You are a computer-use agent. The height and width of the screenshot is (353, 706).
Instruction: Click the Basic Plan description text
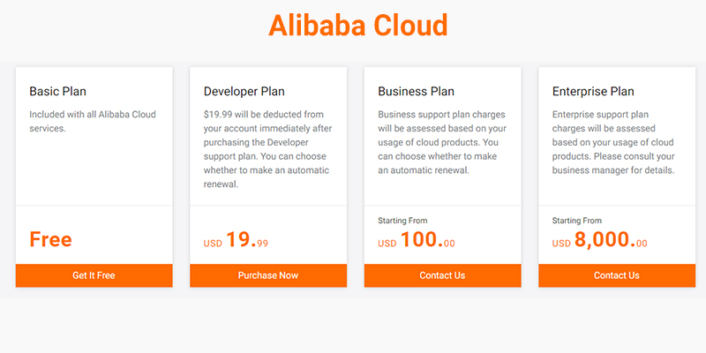pyautogui.click(x=93, y=121)
